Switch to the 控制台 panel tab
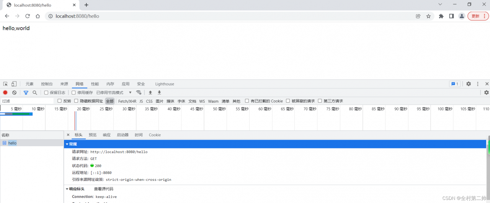This screenshot has width=490, height=203. click(x=47, y=84)
